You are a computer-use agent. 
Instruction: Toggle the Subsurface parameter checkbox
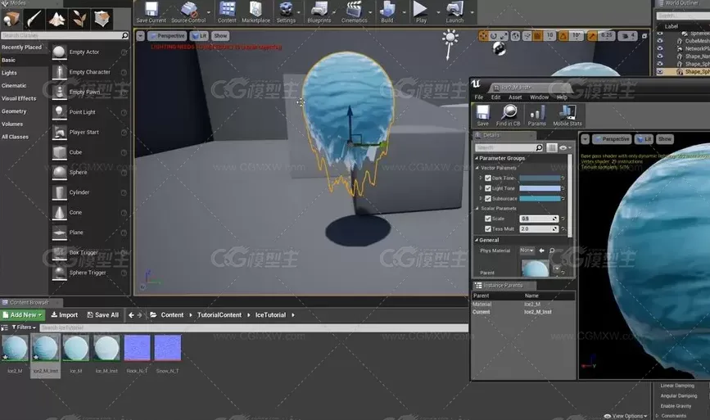(x=488, y=199)
